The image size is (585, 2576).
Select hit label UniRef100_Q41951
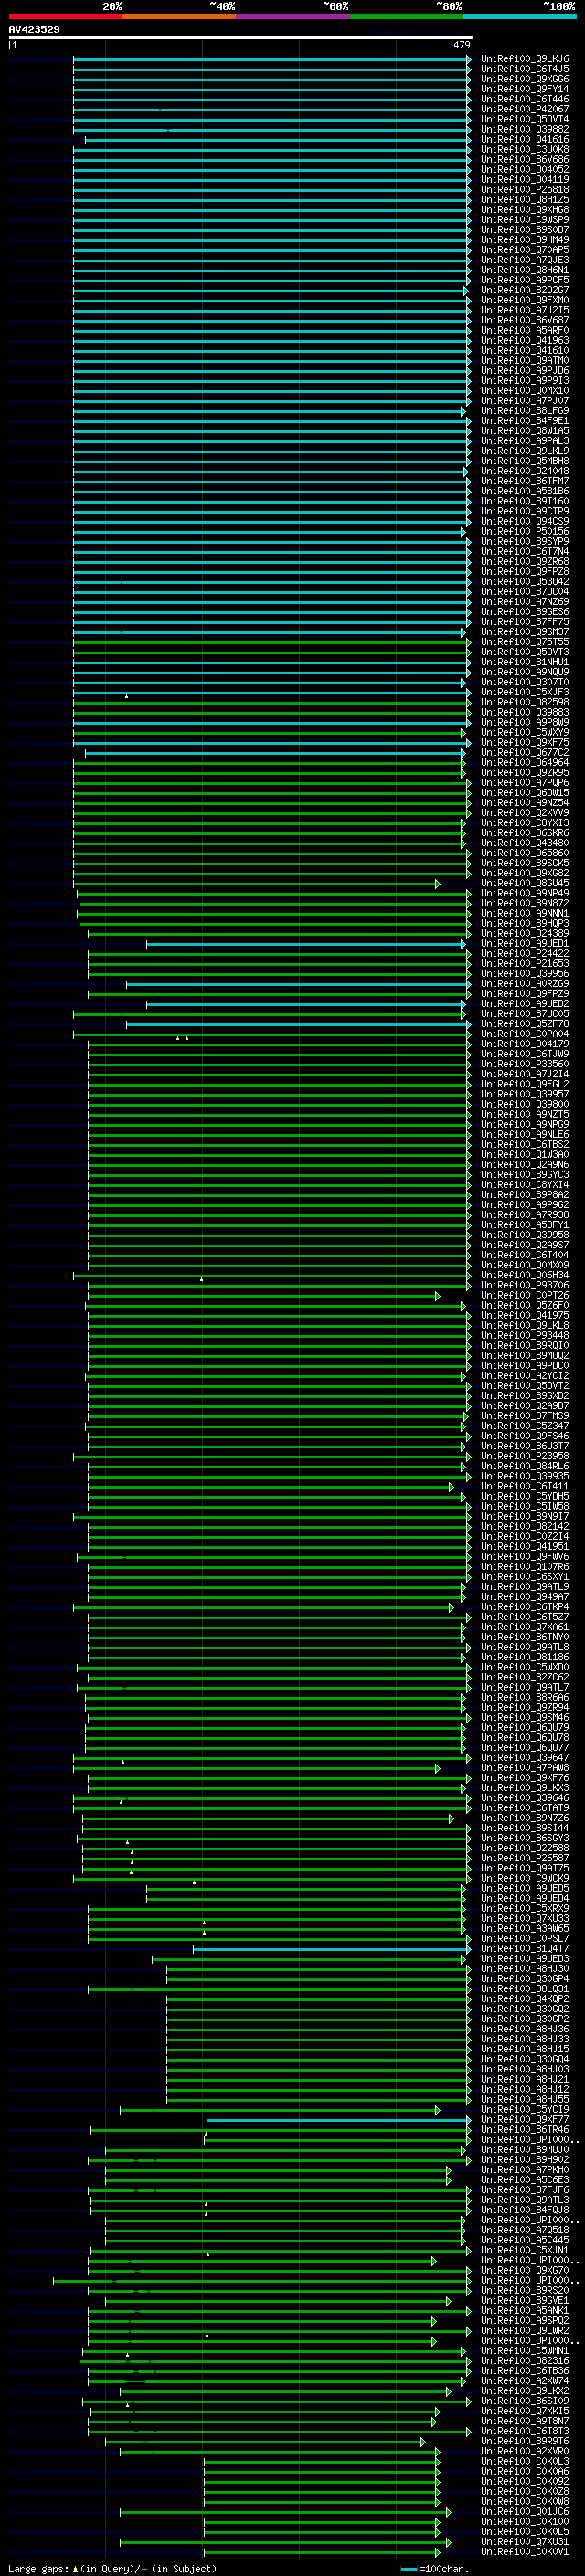(x=525, y=1546)
